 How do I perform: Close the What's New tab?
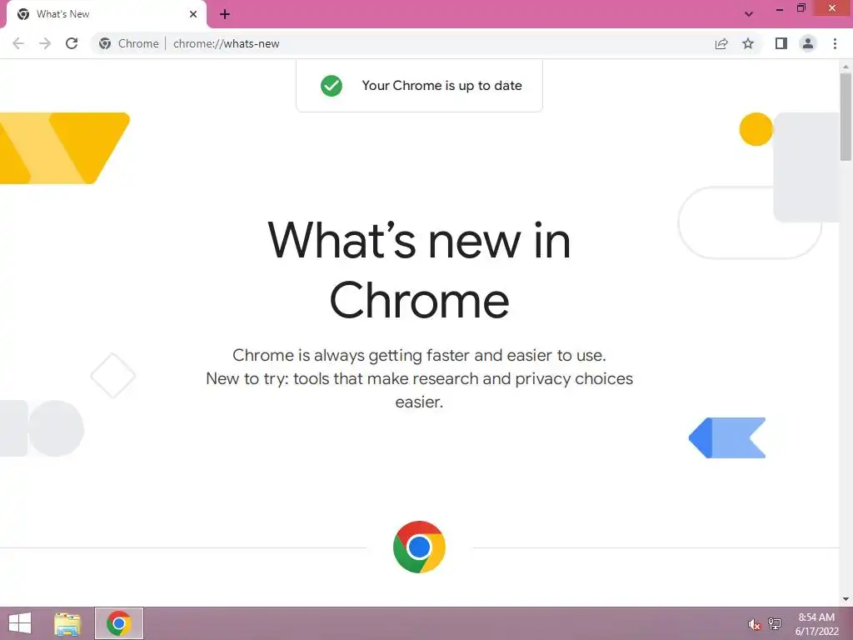click(193, 14)
